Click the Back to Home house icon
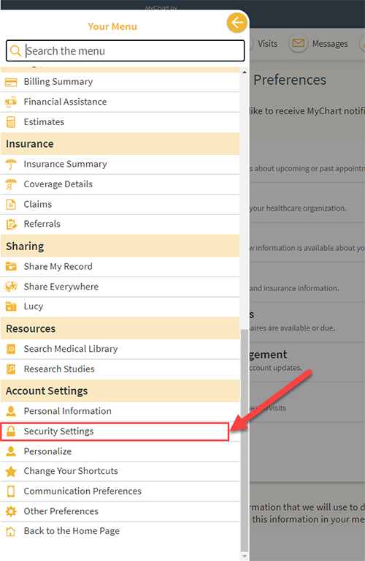Viewport: 365px width, 561px height. tap(11, 531)
